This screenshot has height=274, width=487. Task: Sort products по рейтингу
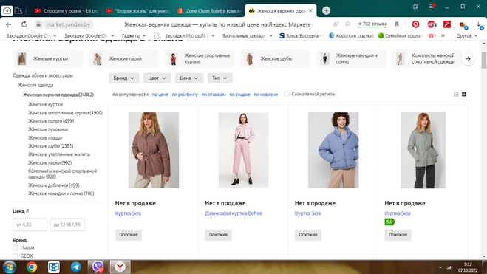coord(185,95)
